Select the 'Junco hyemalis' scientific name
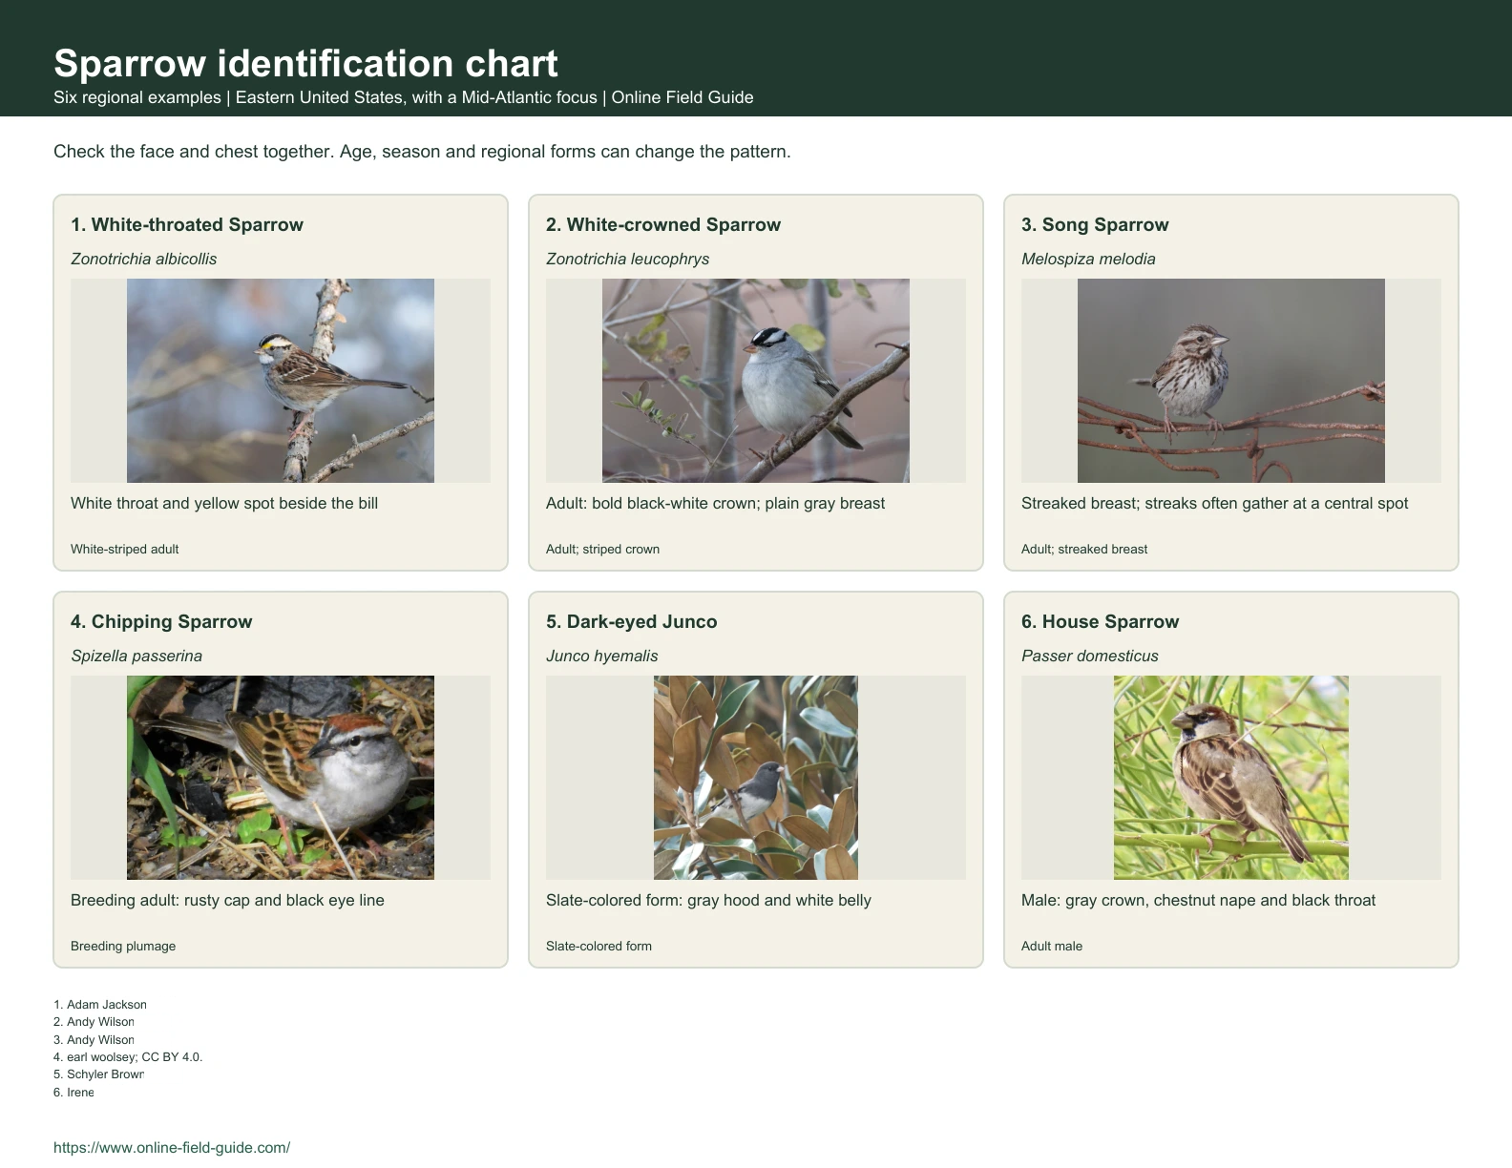The width and height of the screenshot is (1512, 1168). 602,656
